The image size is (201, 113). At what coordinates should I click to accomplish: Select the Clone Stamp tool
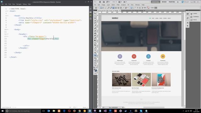[x=95, y=33]
